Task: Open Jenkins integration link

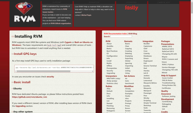Action: [147, 76]
